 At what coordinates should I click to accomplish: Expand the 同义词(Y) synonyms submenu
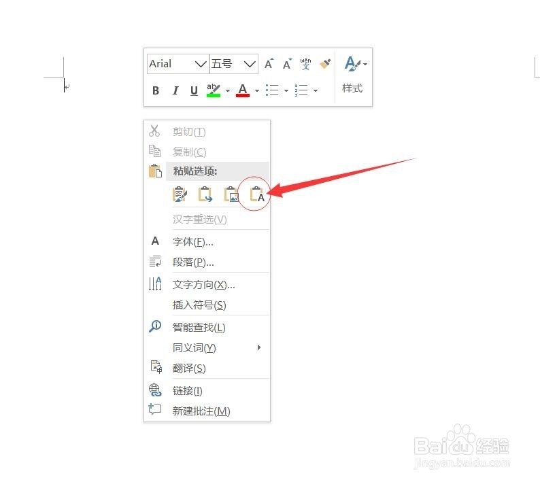207,347
